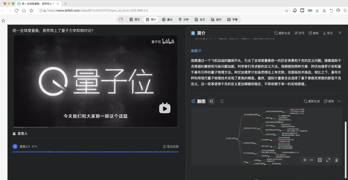Bookmark page with address bar star
Viewport: 348px width, 180px height.
287,10
